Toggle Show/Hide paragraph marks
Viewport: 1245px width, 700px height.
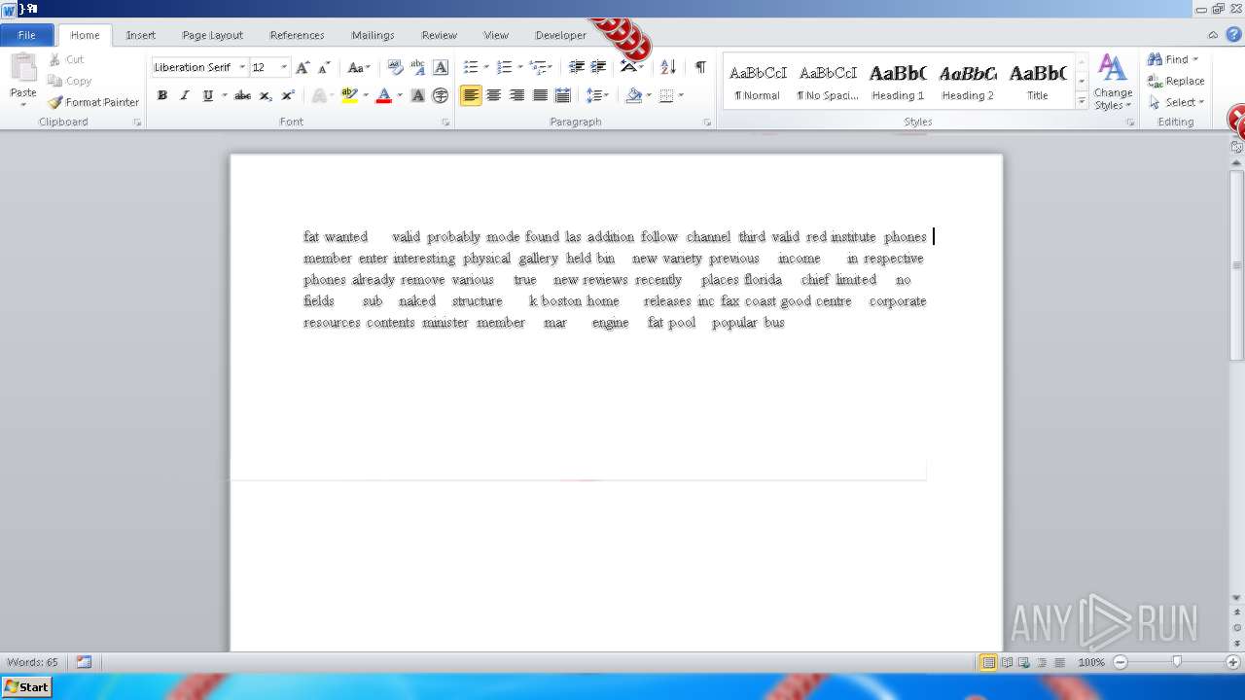click(700, 67)
